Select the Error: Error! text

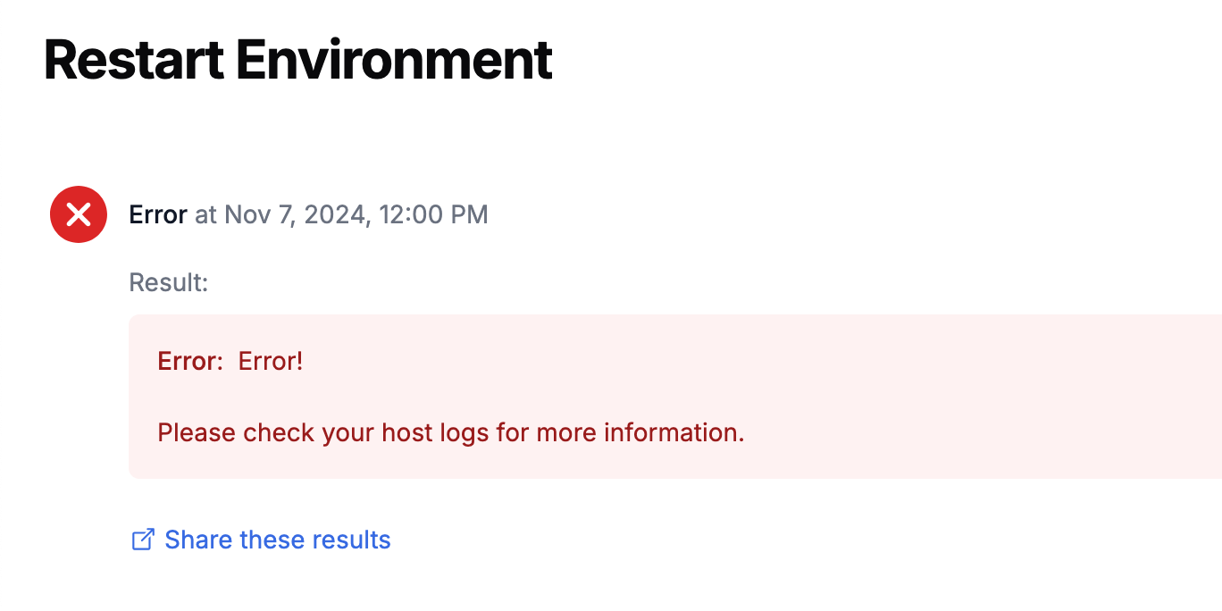click(230, 361)
